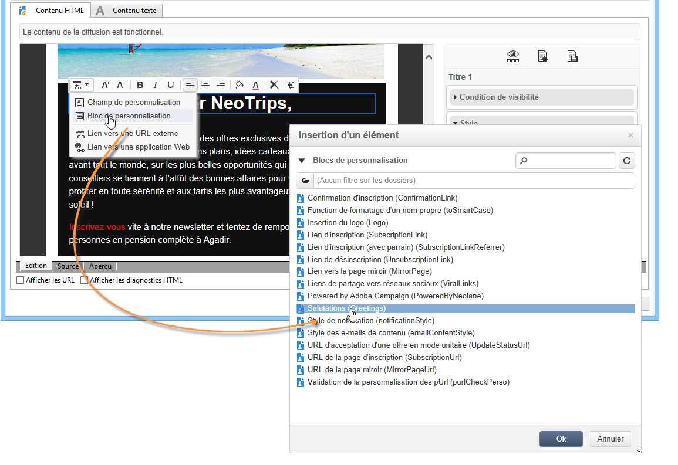Decrease font size with A- icon
Screen dimensions: 678x465
(x=121, y=85)
